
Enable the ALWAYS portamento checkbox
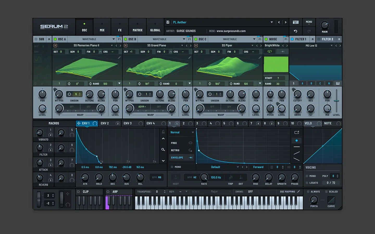[x=308, y=192]
